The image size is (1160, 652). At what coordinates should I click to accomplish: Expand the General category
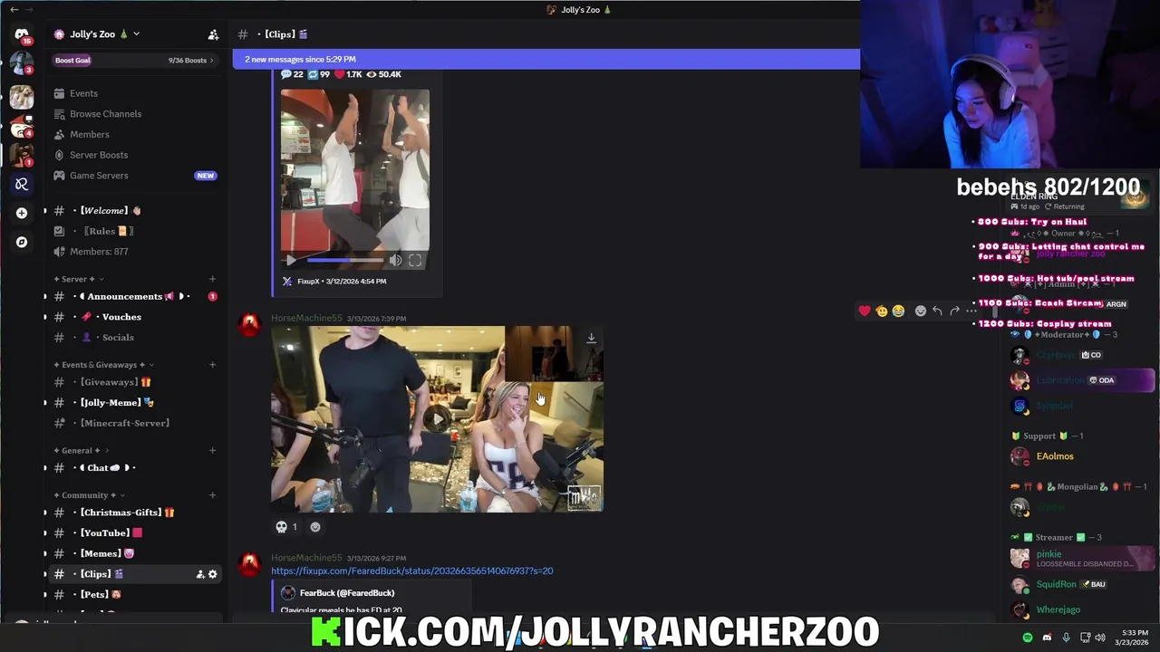click(82, 450)
